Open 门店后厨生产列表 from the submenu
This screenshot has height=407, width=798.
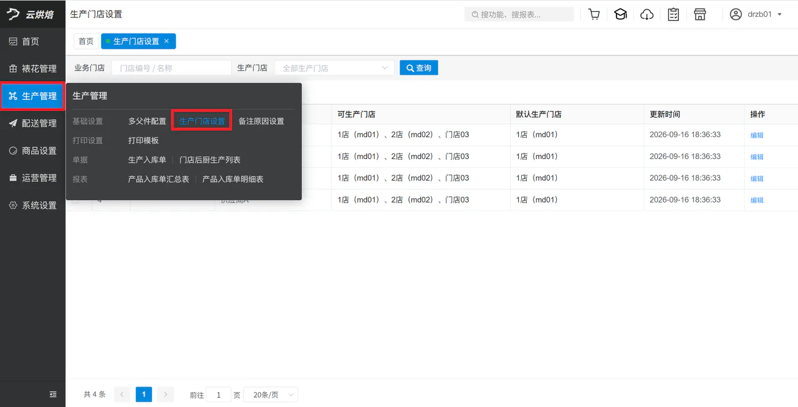210,160
